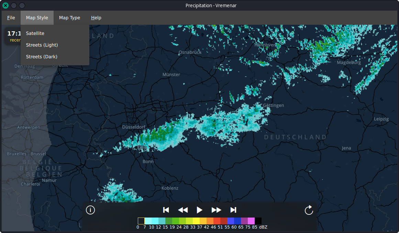This screenshot has height=233, width=399.
Task: Refresh the weather data
Action: pyautogui.click(x=309, y=210)
